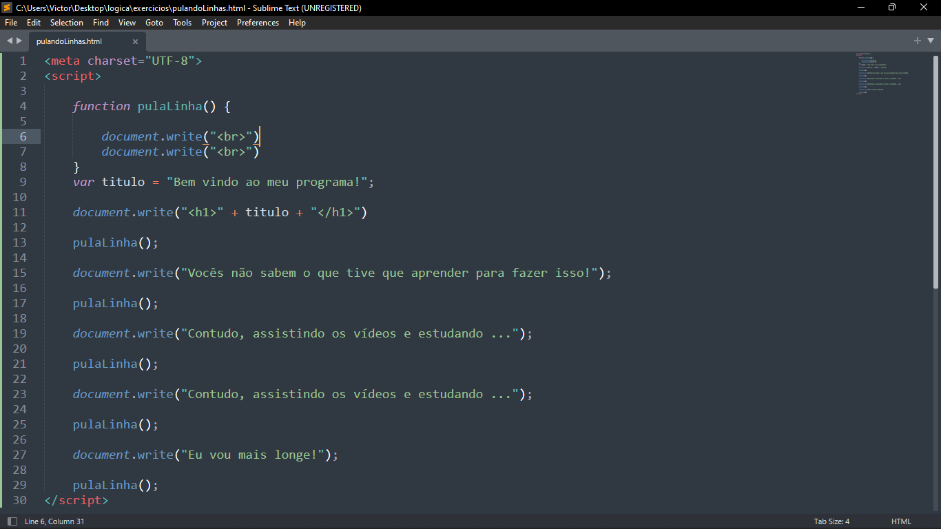Go to next tab with right arrow

tap(19, 41)
